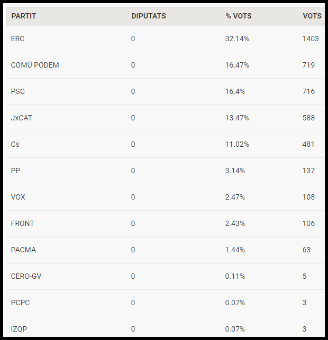Click the 588 votes value for JxCAT

tap(308, 118)
